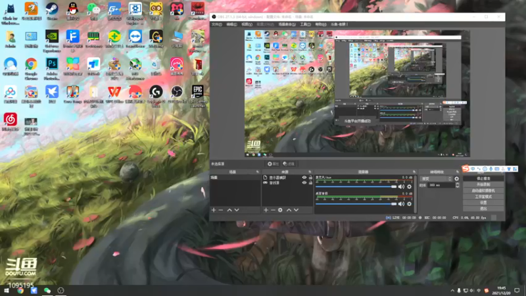The width and height of the screenshot is (526, 296).
Task: Move source down in sources list
Action: [297, 210]
